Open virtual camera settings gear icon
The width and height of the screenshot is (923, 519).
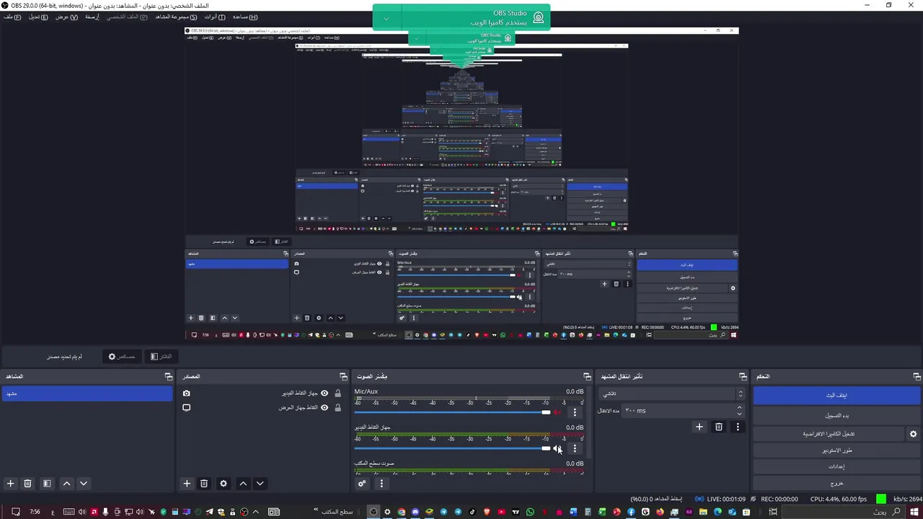pos(913,434)
